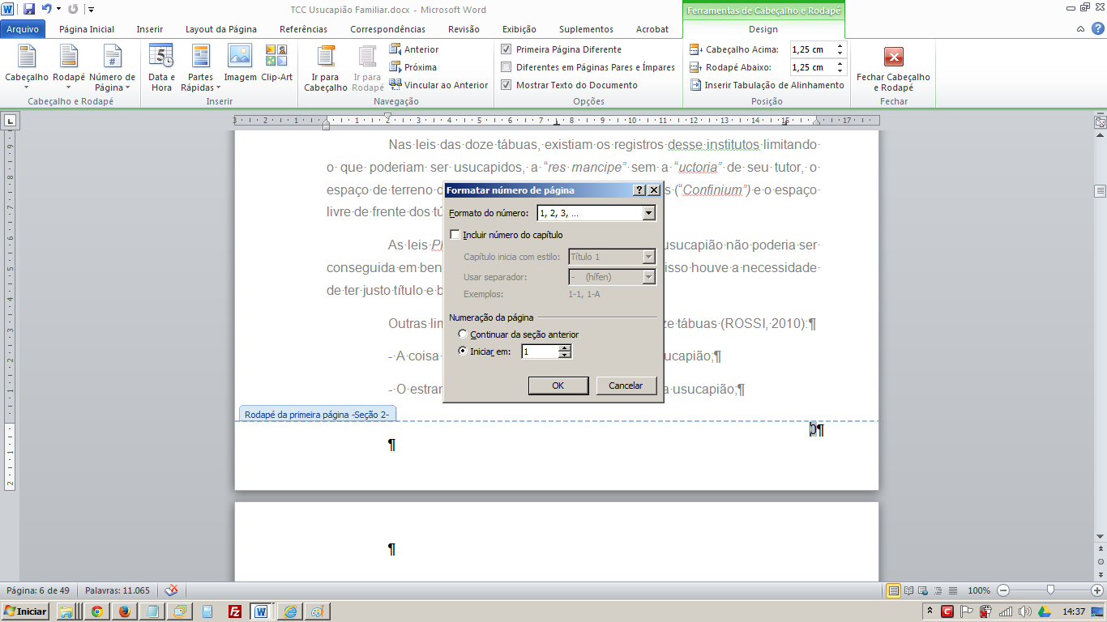Open the Formato do número dropdown

point(648,214)
